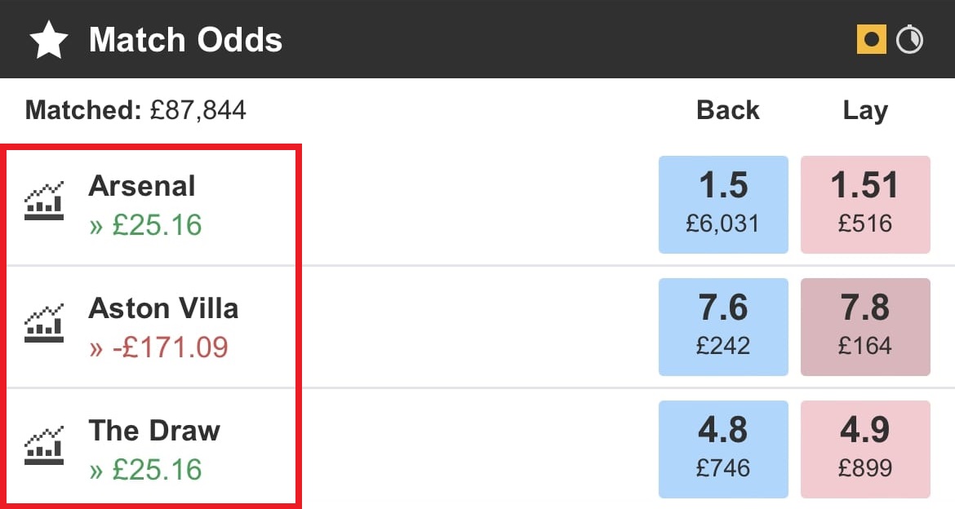955x509 pixels.
Task: Select The Draw runner name
Action: (154, 431)
